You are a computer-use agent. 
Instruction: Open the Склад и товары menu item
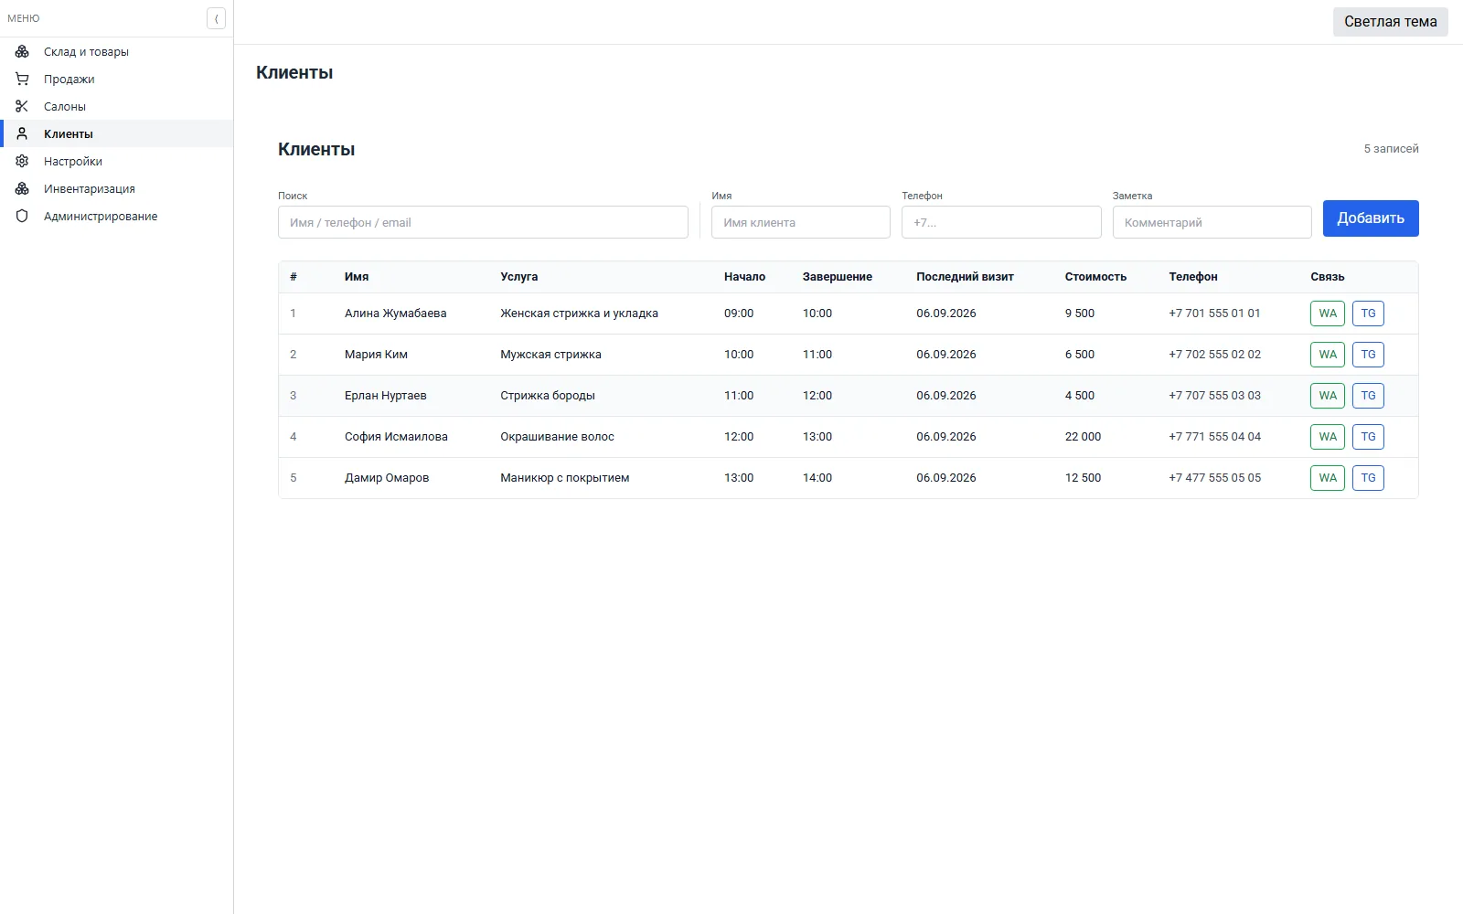[117, 51]
